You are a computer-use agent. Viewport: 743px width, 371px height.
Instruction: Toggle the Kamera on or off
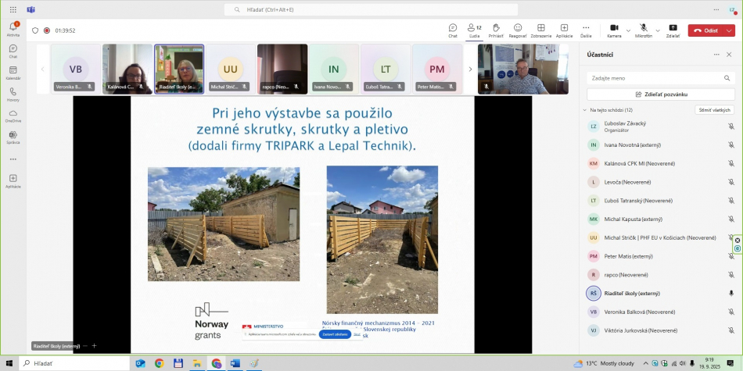[614, 30]
